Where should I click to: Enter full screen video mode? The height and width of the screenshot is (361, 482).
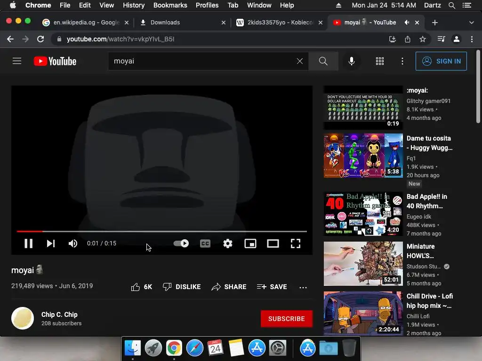pos(296,243)
